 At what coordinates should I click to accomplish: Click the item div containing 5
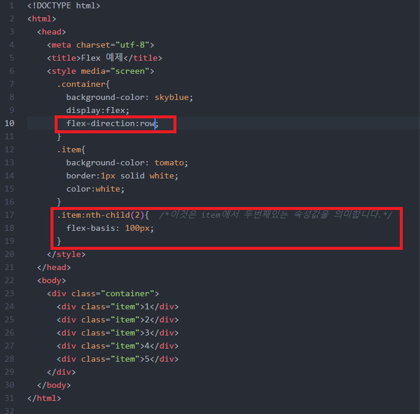[118, 359]
